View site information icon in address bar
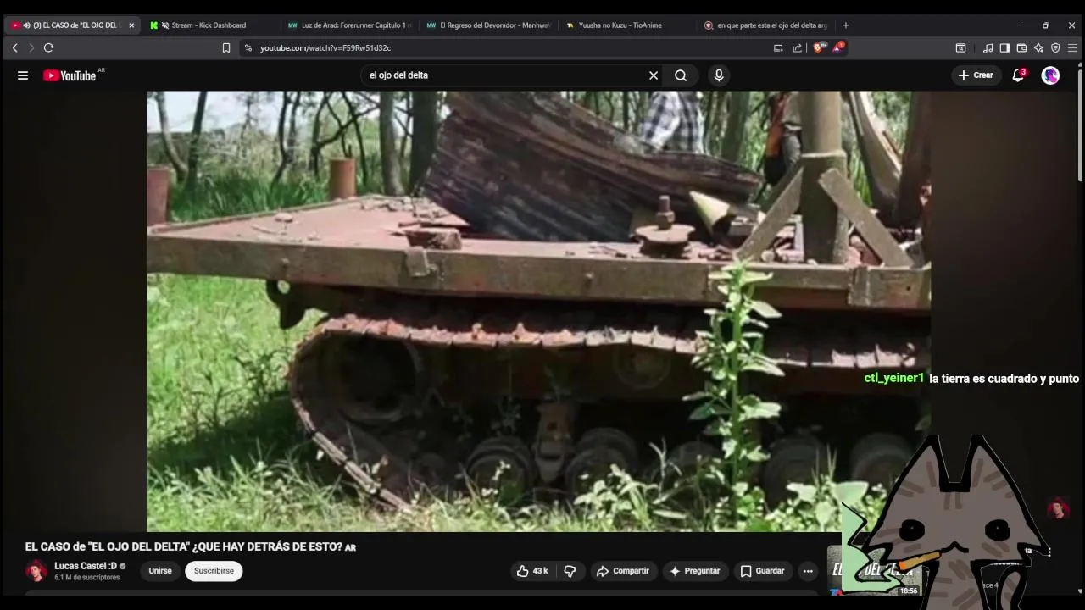The width and height of the screenshot is (1085, 610). pyautogui.click(x=248, y=48)
